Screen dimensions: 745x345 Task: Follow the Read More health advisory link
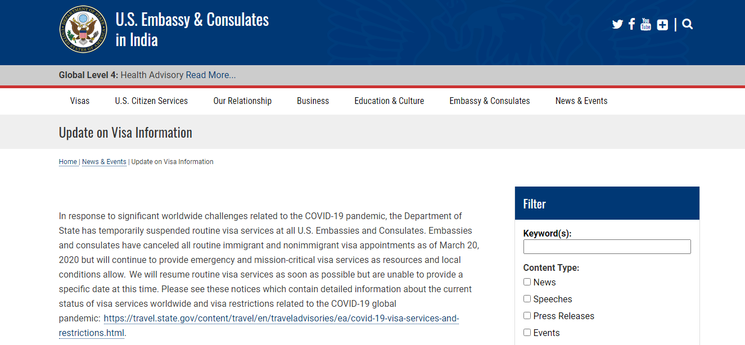coord(211,75)
